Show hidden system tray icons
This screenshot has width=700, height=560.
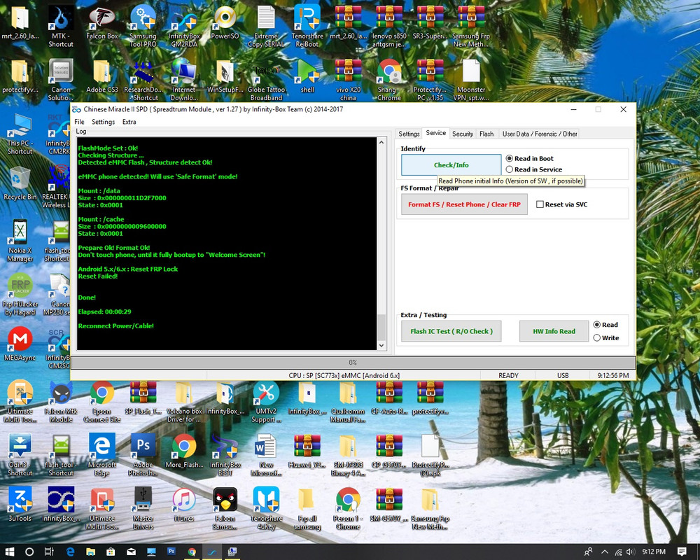(x=605, y=552)
